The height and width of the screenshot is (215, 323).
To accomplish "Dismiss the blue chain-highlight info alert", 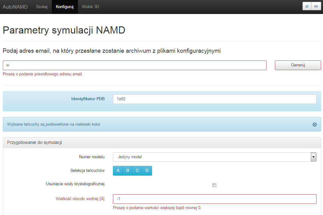I will (315, 124).
